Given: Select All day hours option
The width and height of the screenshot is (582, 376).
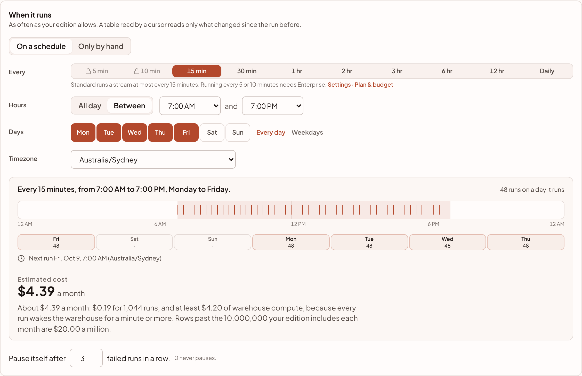Looking at the screenshot, I should (90, 106).
